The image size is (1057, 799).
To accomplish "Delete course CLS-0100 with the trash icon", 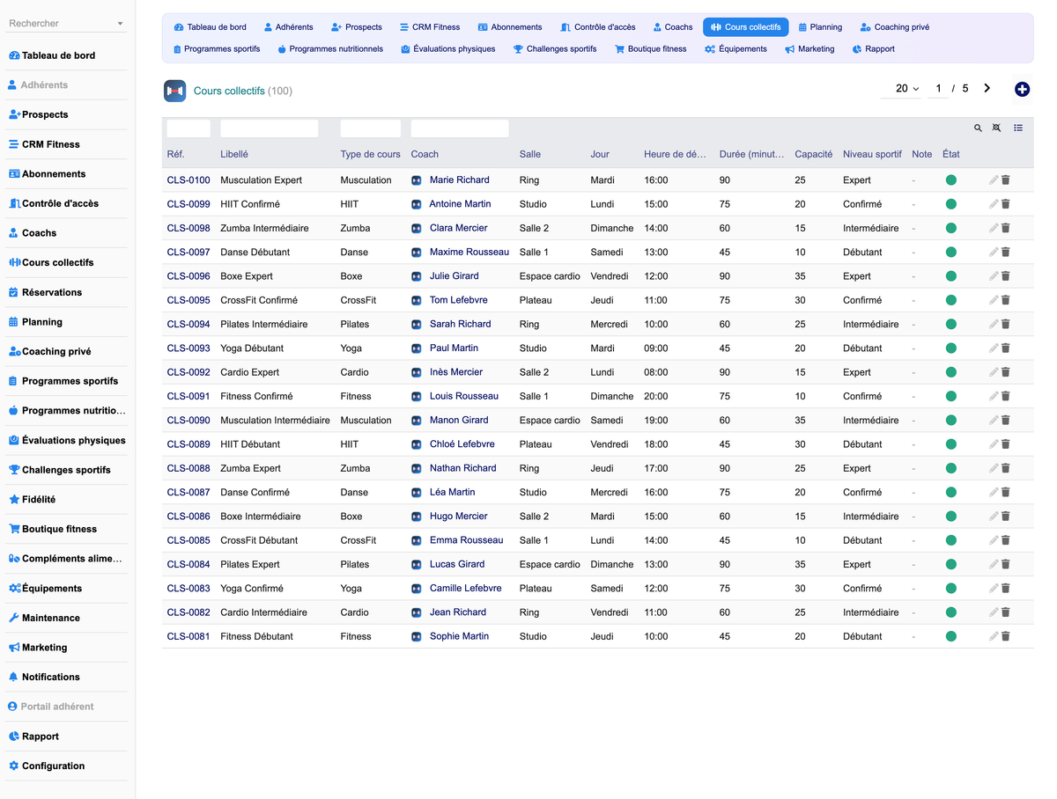I will 1006,180.
